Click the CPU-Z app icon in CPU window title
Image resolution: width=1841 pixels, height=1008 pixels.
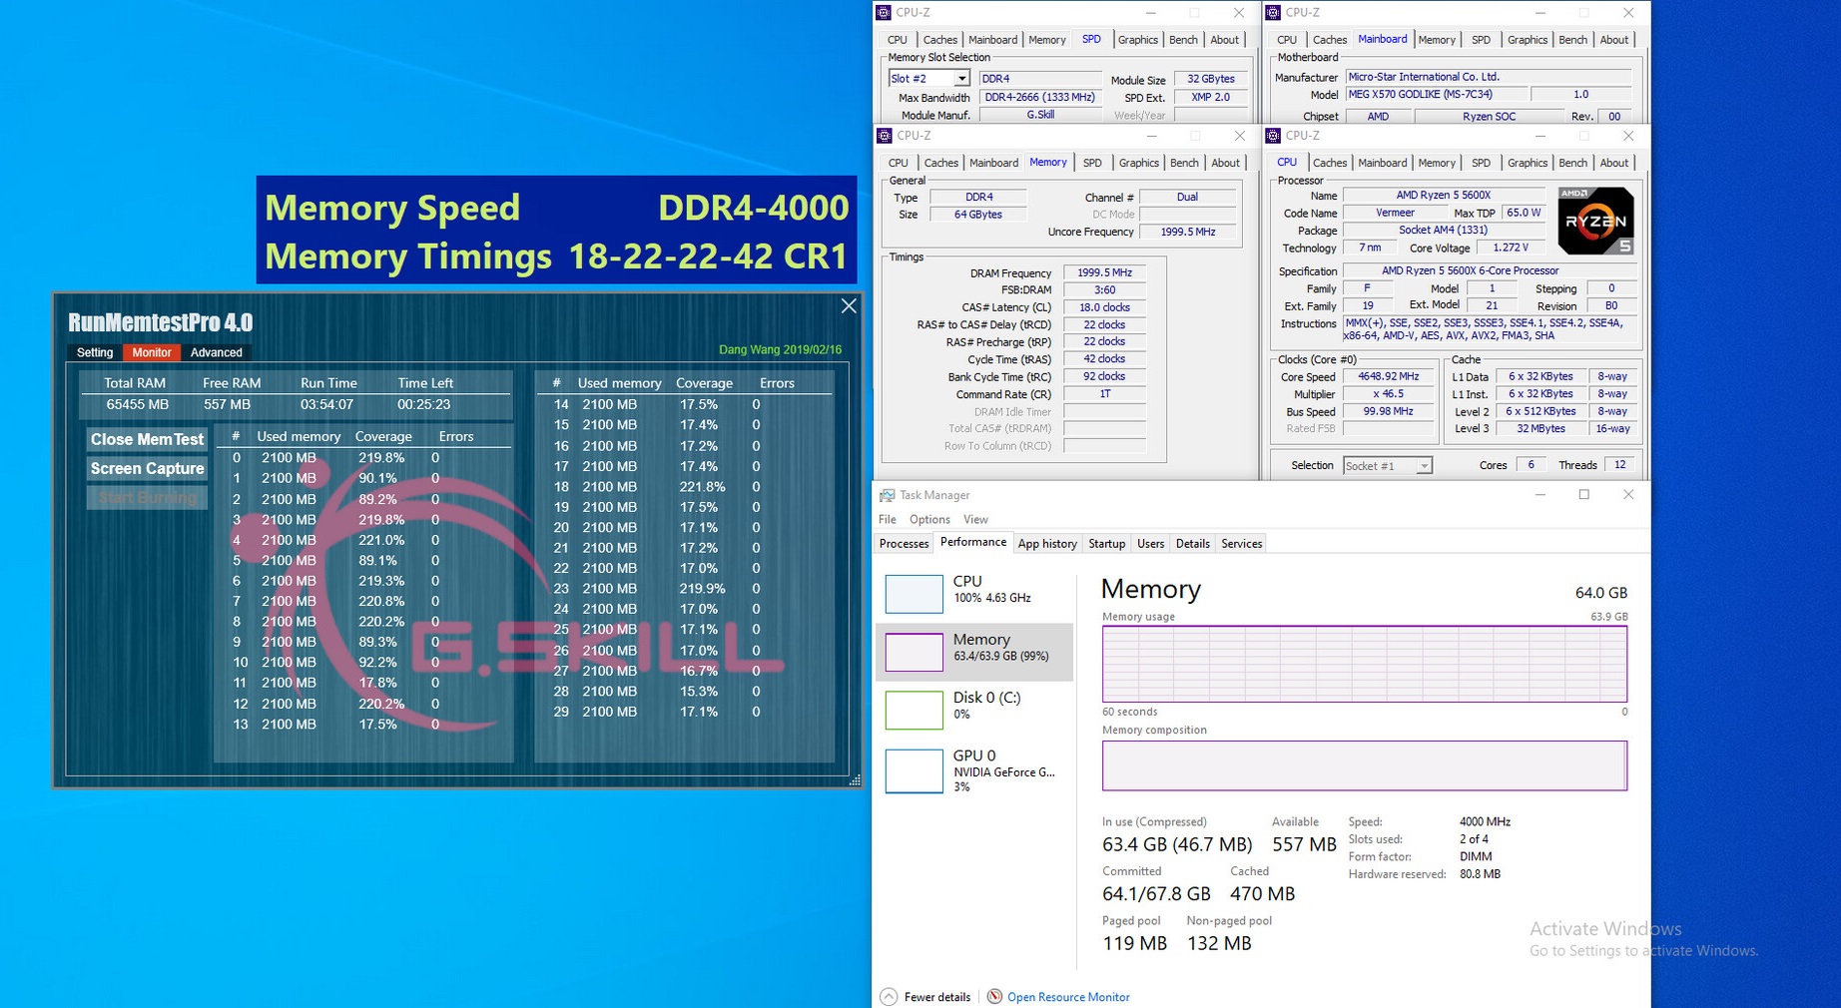[x=1273, y=136]
